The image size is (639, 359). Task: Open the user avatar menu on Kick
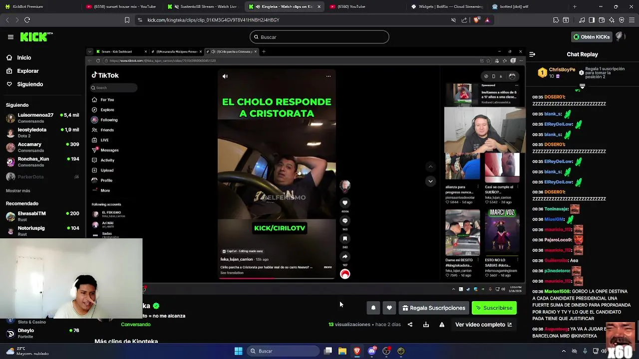pyautogui.click(x=621, y=37)
